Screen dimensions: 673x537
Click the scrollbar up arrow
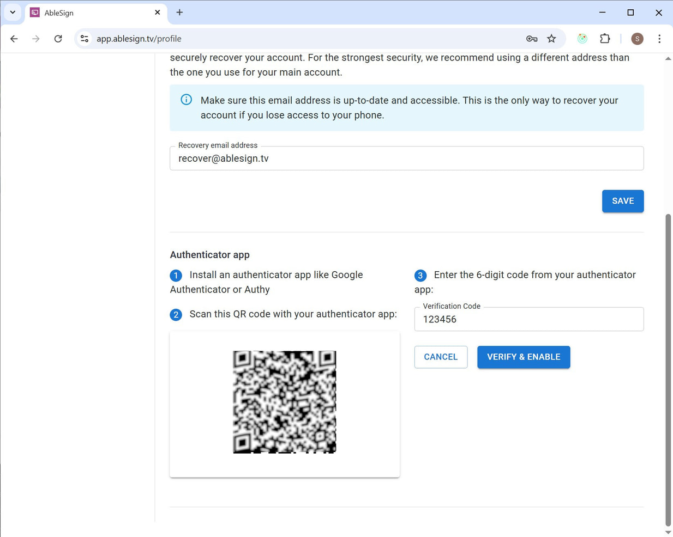(668, 58)
